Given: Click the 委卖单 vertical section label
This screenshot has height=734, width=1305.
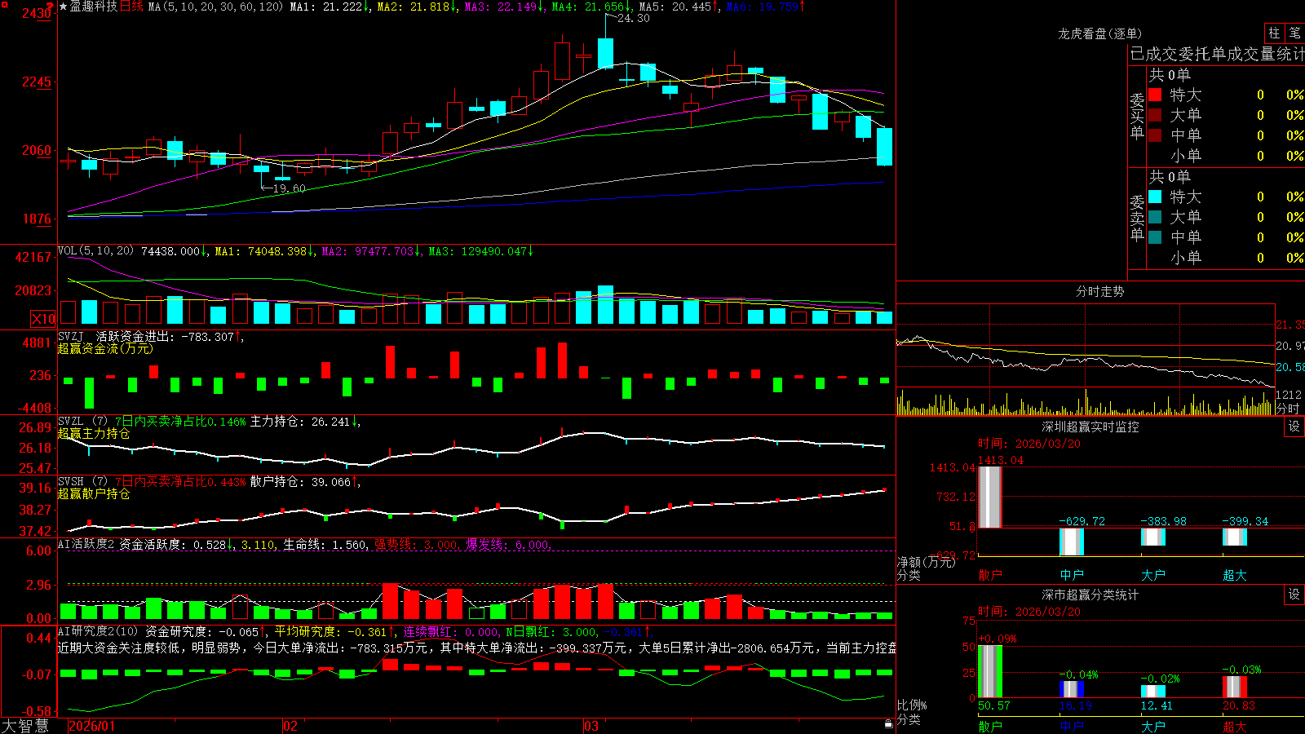Looking at the screenshot, I should pos(1137,218).
